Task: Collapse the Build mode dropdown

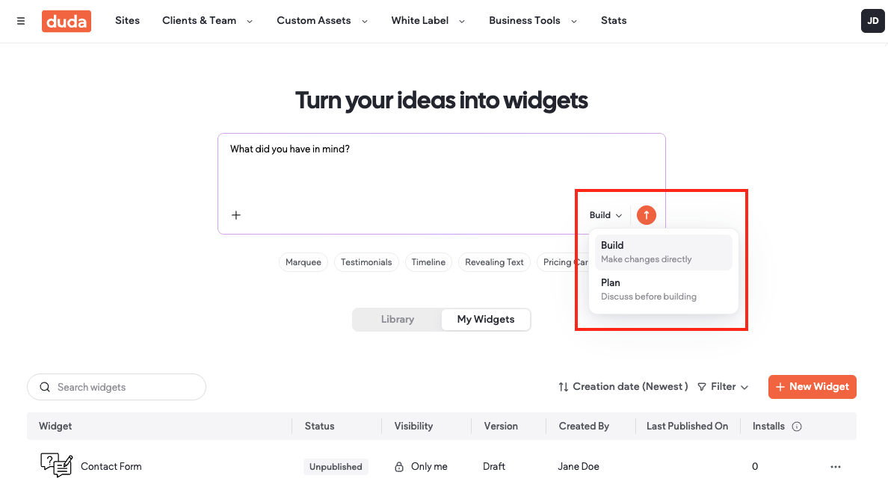Action: click(x=606, y=215)
